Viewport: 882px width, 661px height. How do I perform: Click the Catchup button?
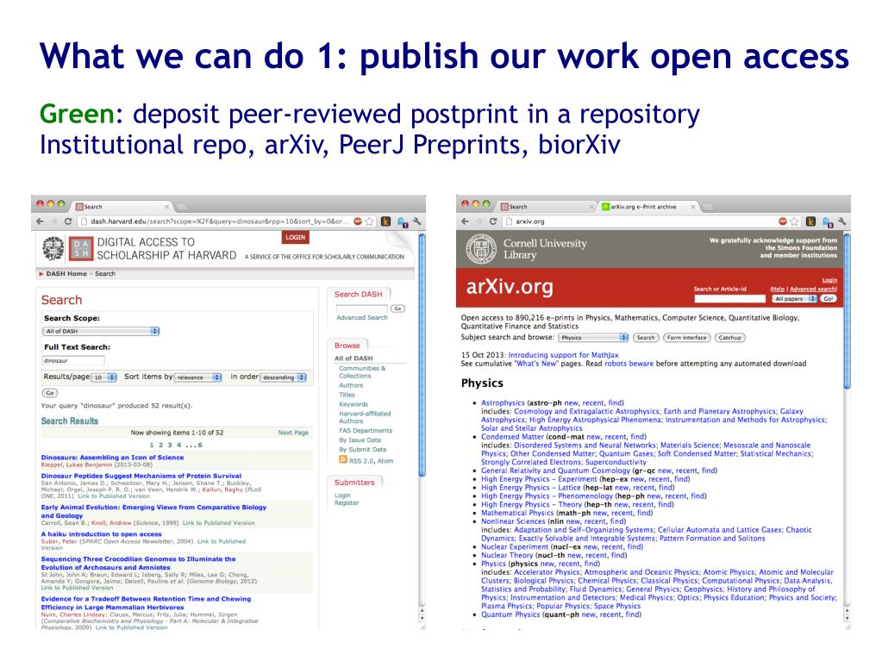tap(729, 338)
